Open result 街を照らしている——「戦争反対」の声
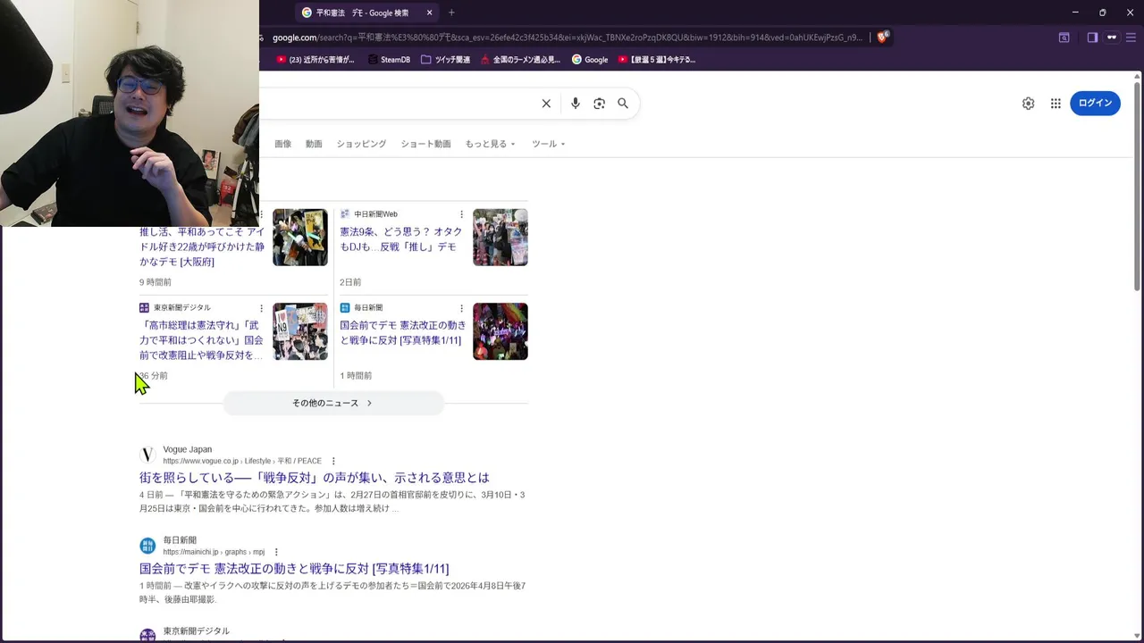 pos(315,478)
